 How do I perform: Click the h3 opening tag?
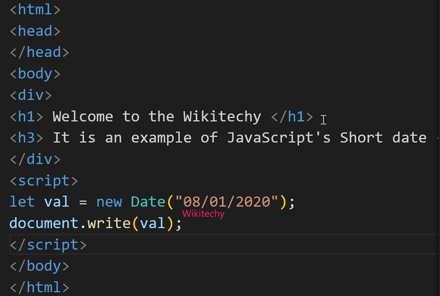26,137
